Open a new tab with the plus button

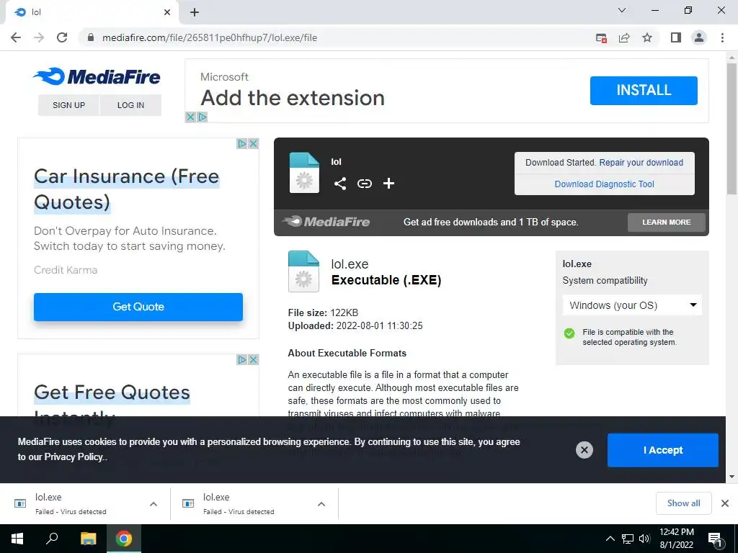point(195,12)
